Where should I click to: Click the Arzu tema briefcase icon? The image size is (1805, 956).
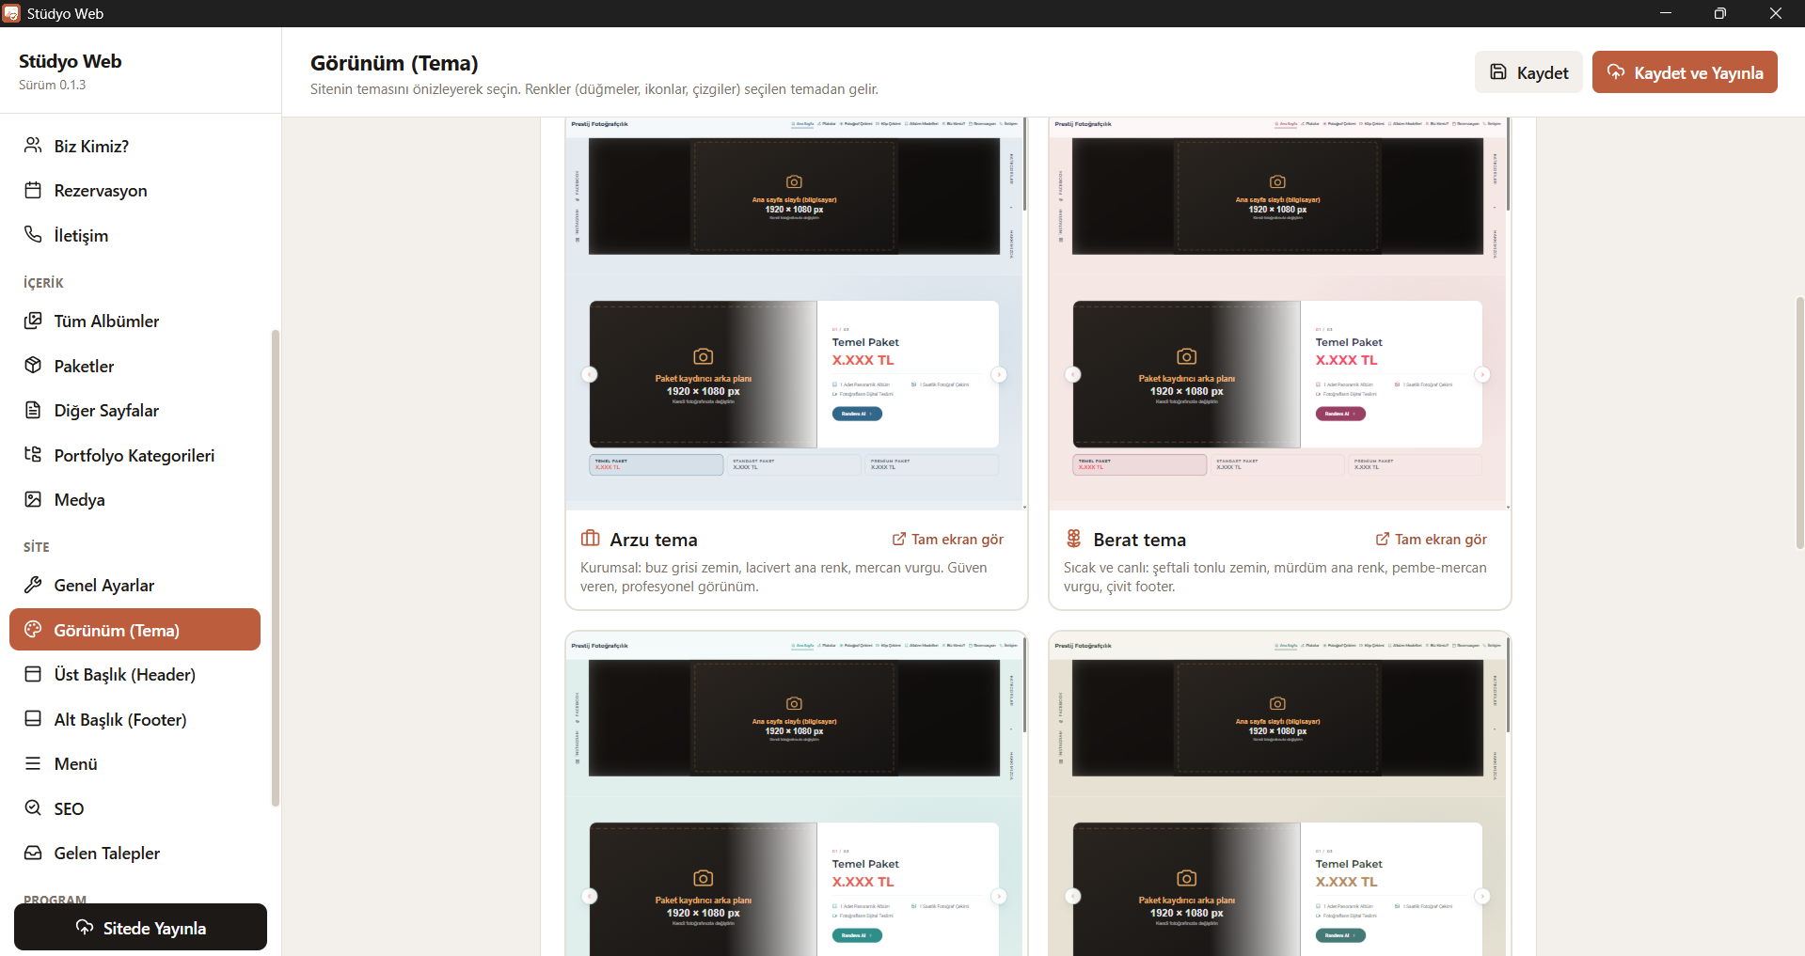591,539
